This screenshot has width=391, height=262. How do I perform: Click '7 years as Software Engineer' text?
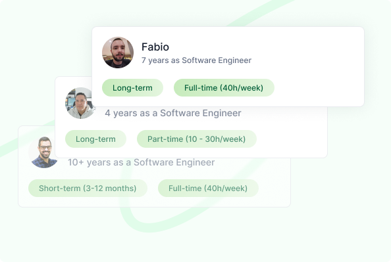[196, 60]
